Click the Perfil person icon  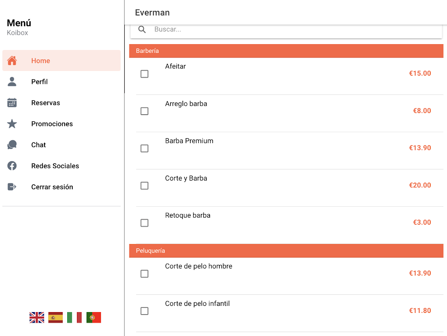(12, 82)
